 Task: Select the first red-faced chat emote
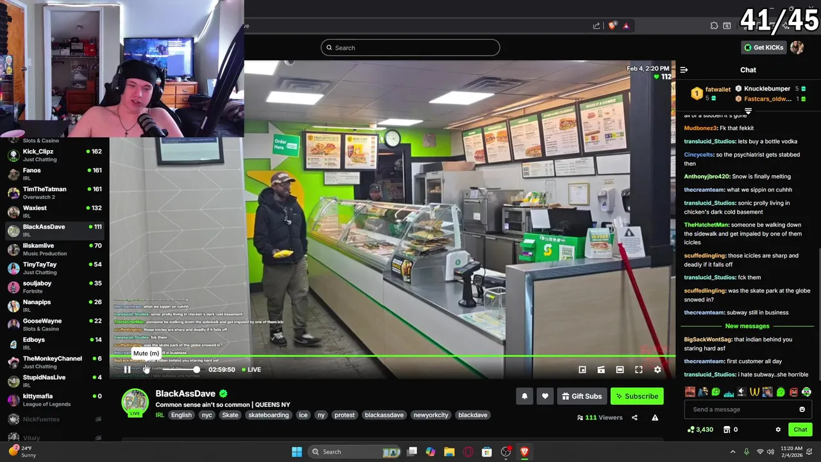690,392
